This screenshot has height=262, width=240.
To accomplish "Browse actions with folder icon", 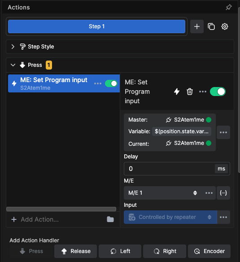I will tap(110, 219).
